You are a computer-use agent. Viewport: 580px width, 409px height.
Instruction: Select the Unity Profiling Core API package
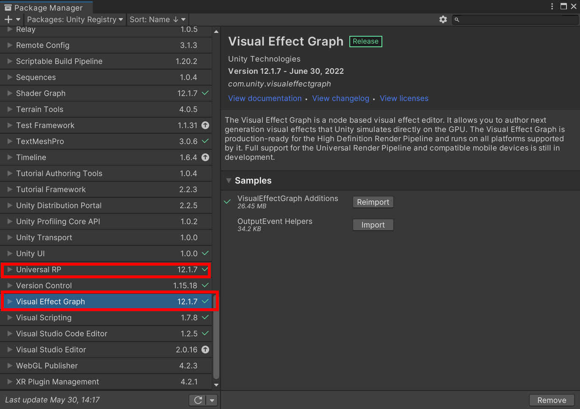(106, 221)
